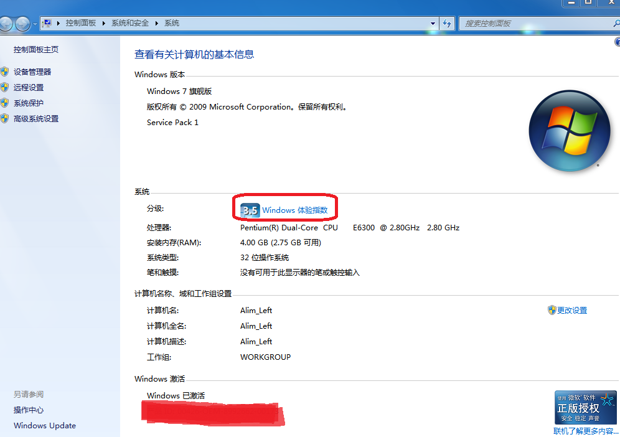
Task: Open the help question mark icon
Action: (618, 42)
